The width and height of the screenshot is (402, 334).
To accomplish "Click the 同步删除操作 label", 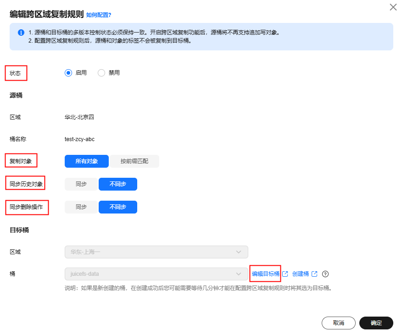I will click(x=26, y=207).
